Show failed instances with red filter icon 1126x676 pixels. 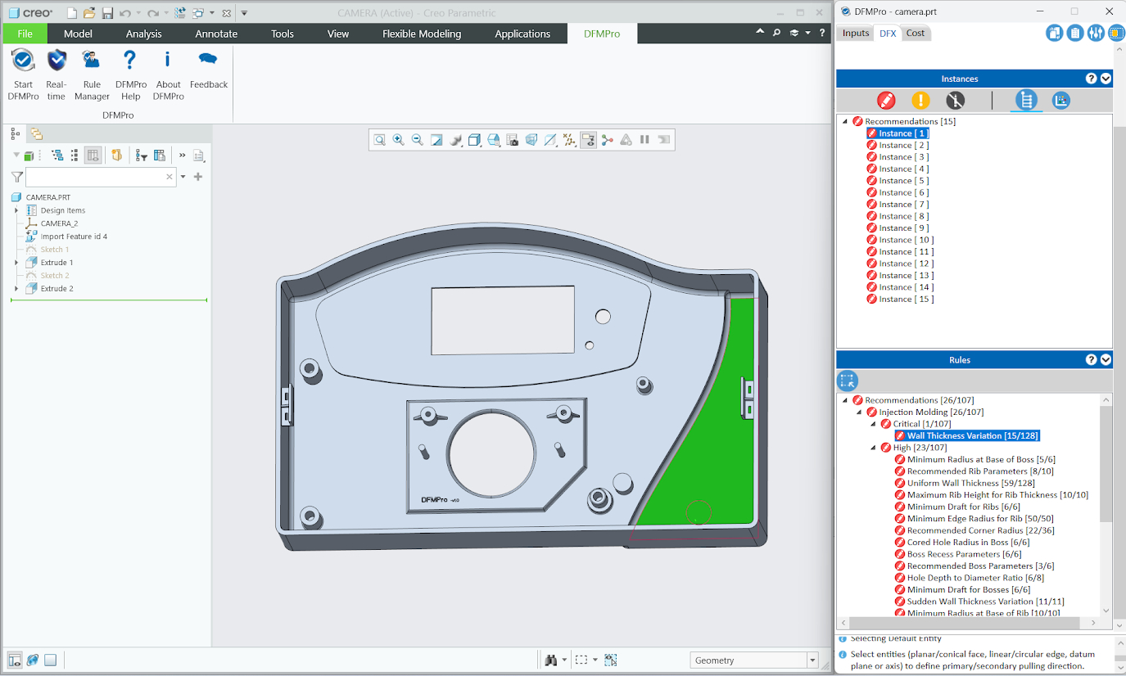[886, 101]
